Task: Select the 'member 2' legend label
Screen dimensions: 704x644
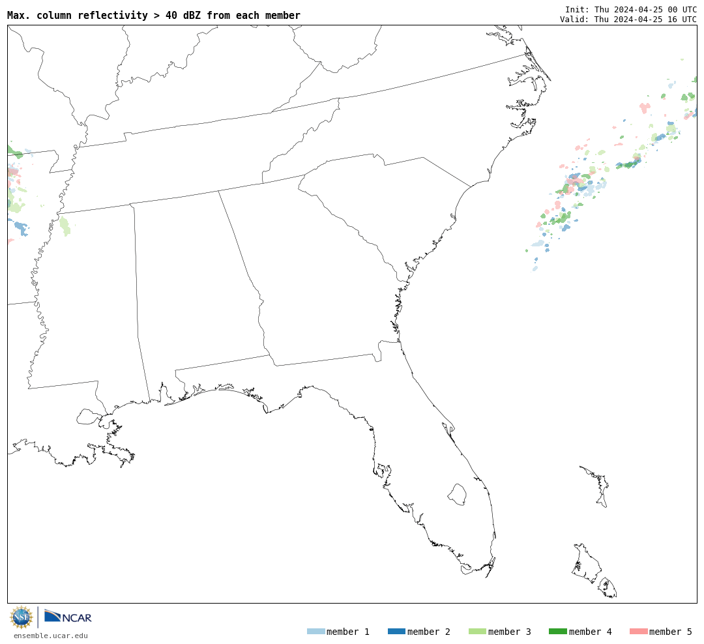Action: (429, 632)
